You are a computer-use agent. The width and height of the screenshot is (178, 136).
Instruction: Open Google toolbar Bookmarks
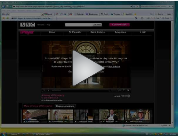pyautogui.click(x=92, y=14)
